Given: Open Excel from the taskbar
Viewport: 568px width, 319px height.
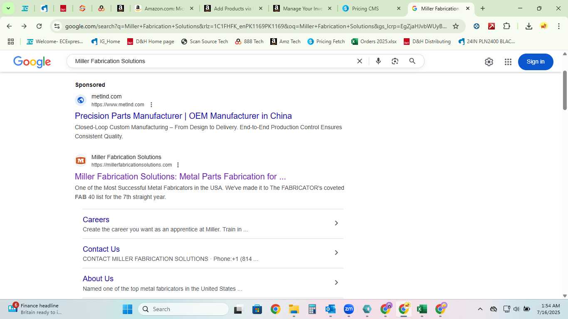Looking at the screenshot, I should pos(422,309).
